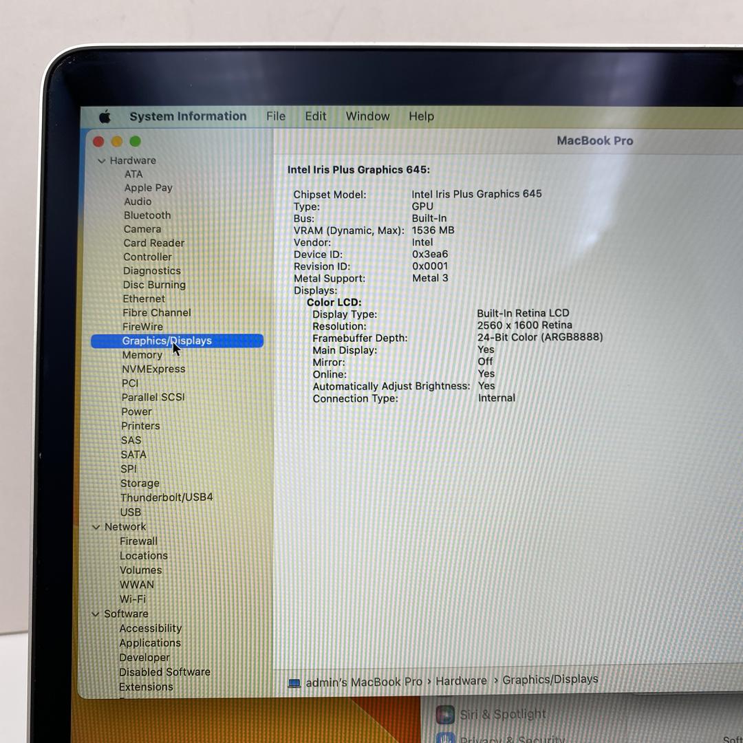The image size is (743, 743).
Task: Click the 24-Bit Color (ARGB8888) value
Action: [540, 337]
